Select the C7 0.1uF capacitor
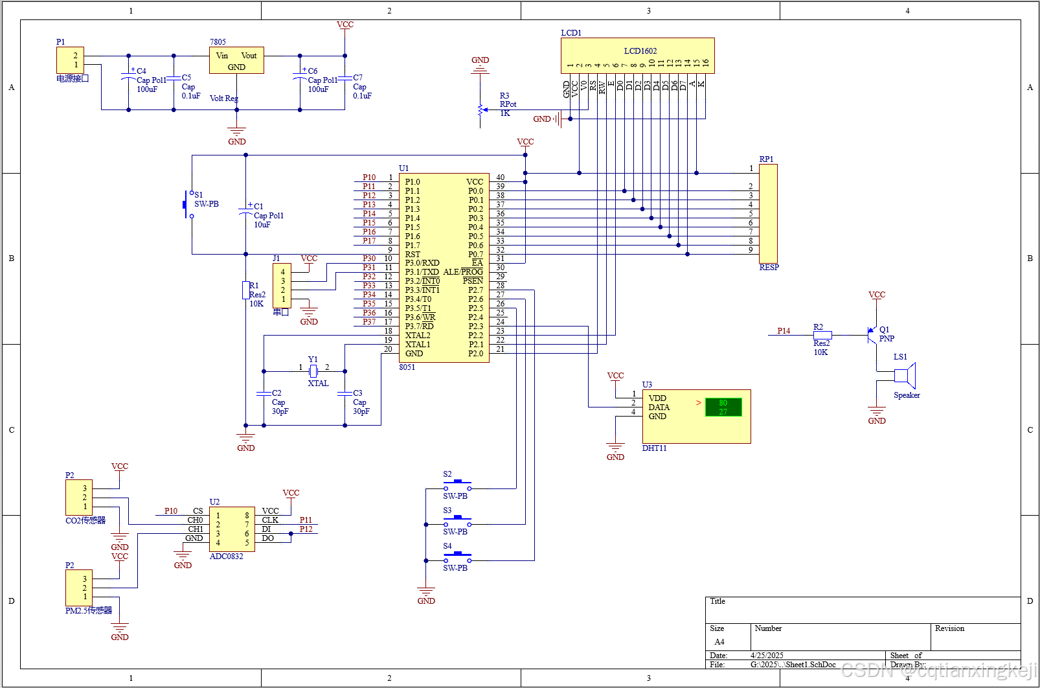The width and height of the screenshot is (1040, 688). tap(345, 78)
